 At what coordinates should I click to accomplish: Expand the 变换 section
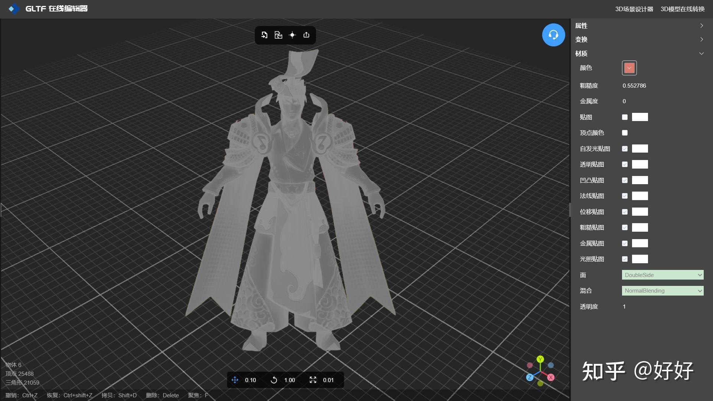click(639, 39)
